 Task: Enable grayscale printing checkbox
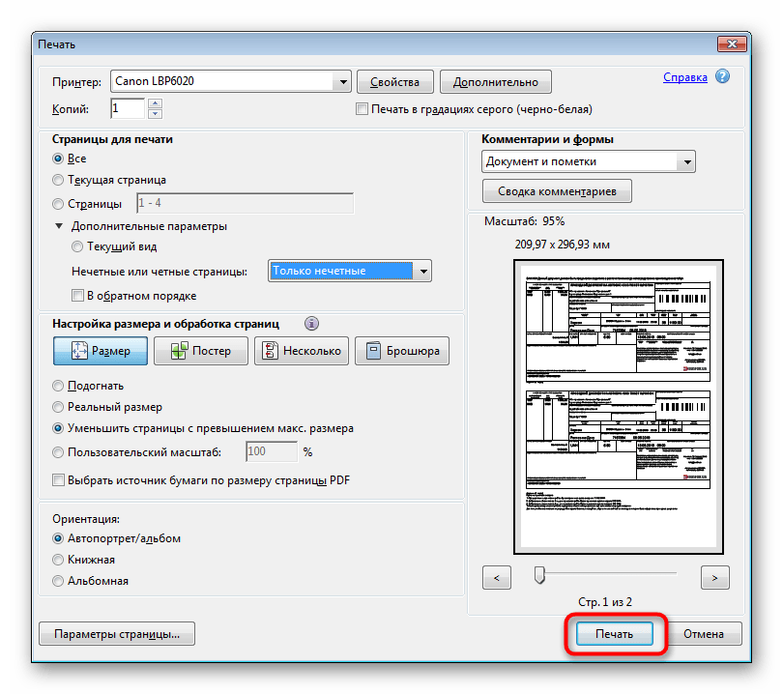[x=362, y=109]
